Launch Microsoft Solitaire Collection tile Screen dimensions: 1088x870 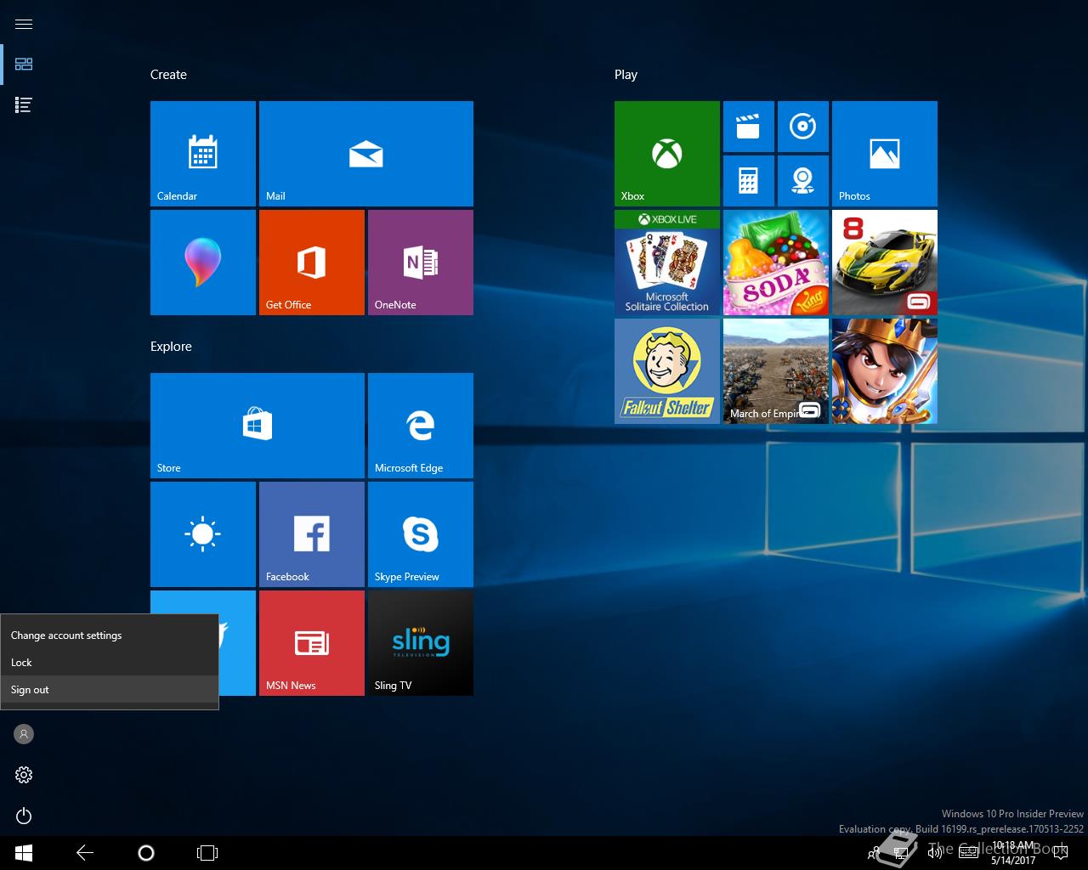coord(667,263)
